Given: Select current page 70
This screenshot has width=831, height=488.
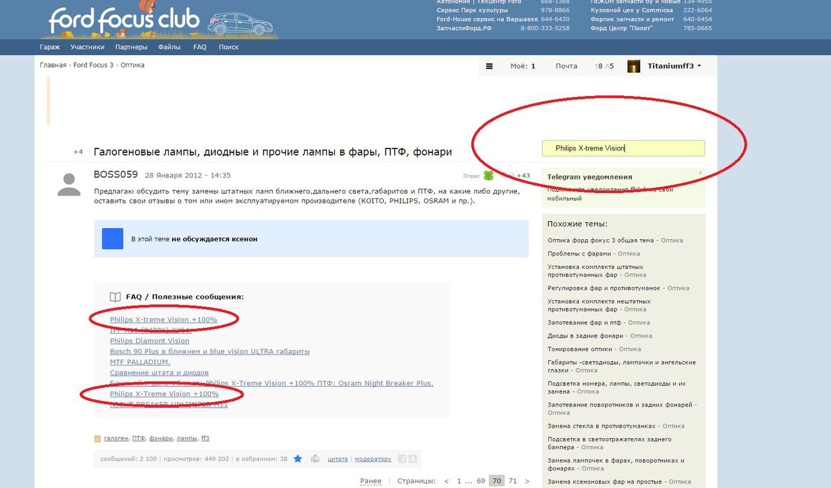Looking at the screenshot, I should [x=497, y=481].
